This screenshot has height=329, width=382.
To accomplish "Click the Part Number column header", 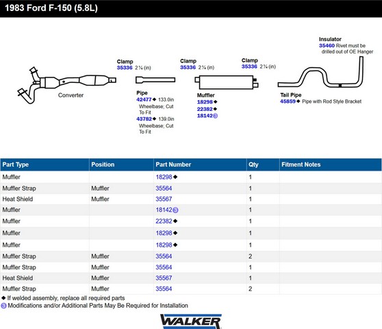I will pyautogui.click(x=200, y=164).
